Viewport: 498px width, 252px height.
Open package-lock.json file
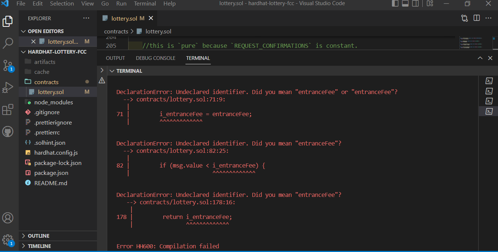pyautogui.click(x=58, y=163)
